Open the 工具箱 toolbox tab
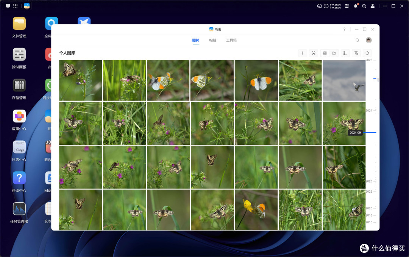Image resolution: width=409 pixels, height=257 pixels. (231, 40)
